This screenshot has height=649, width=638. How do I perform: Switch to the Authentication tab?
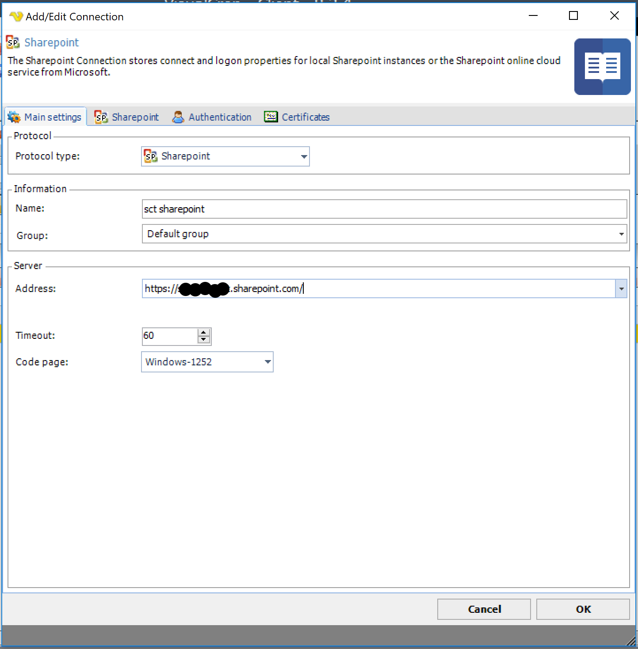pyautogui.click(x=220, y=117)
